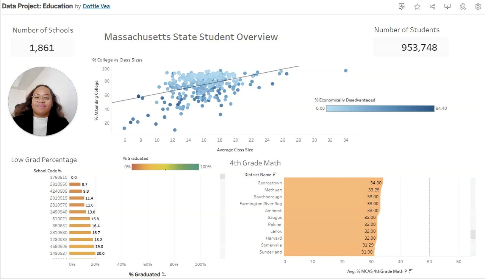Click the Low Grad Percentage scrollbar thumb

pos(222,176)
